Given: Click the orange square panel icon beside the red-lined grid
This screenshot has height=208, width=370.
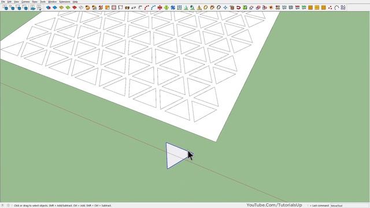Looking at the screenshot, I should click(108, 8).
